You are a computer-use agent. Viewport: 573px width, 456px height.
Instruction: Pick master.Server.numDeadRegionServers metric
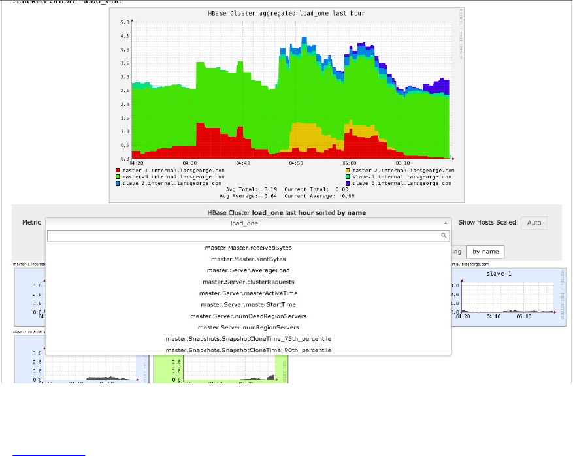pos(248,316)
